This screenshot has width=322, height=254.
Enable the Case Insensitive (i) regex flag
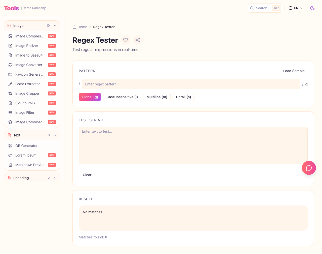(122, 97)
